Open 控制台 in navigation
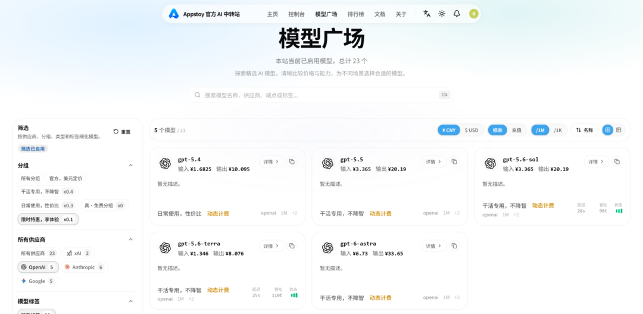643x314 pixels. pyautogui.click(x=296, y=14)
